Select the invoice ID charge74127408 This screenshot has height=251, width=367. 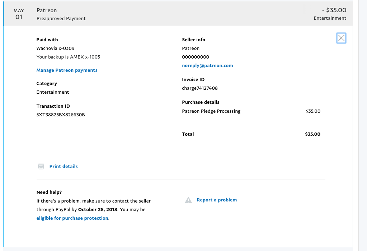200,88
